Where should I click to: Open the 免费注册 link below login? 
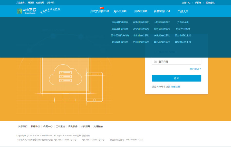(175, 87)
